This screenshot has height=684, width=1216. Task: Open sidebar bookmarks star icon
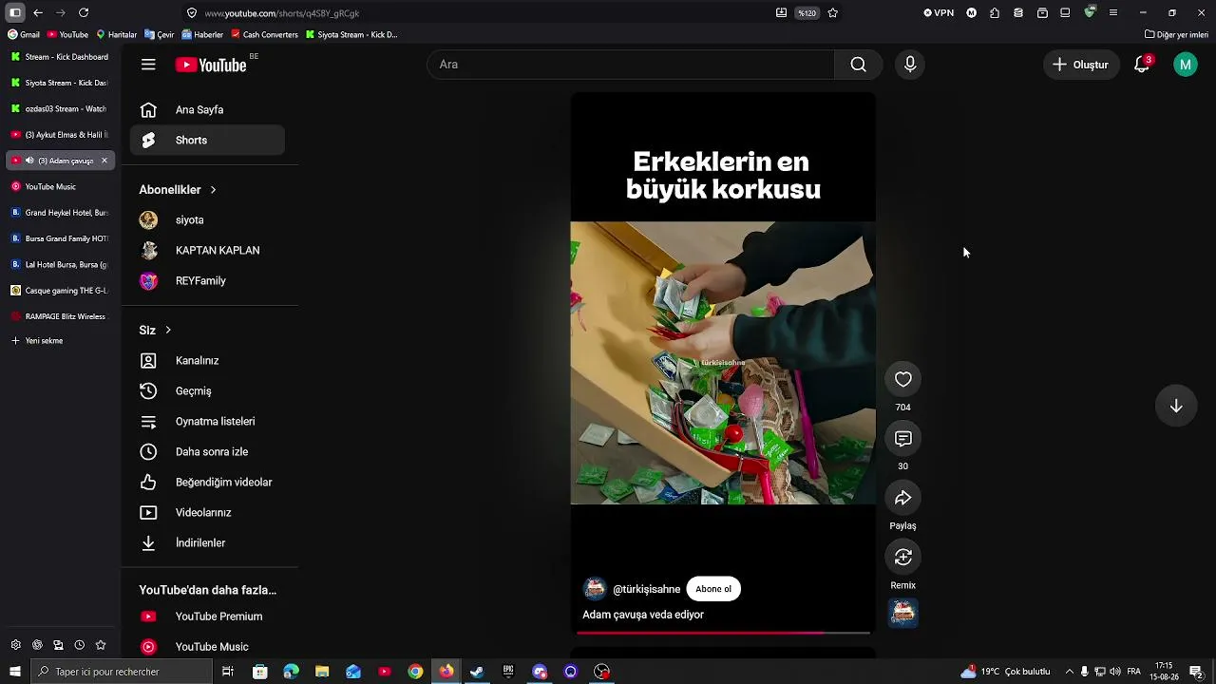pos(101,645)
